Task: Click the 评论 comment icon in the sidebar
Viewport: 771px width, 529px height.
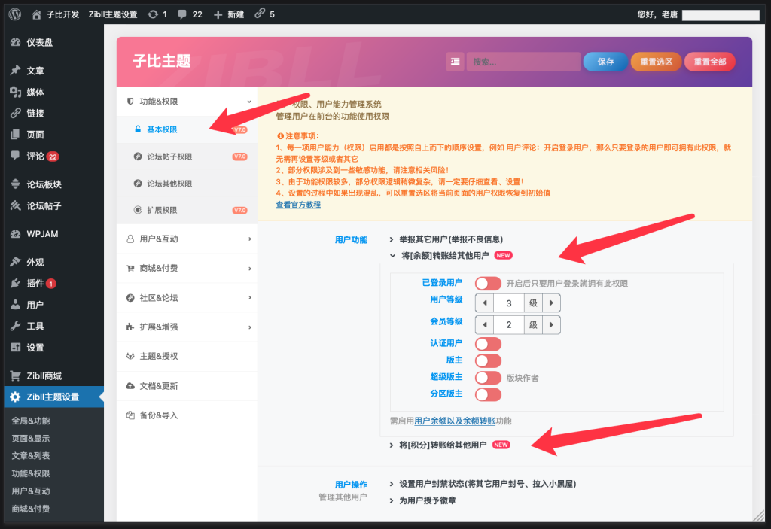Action: click(x=16, y=155)
